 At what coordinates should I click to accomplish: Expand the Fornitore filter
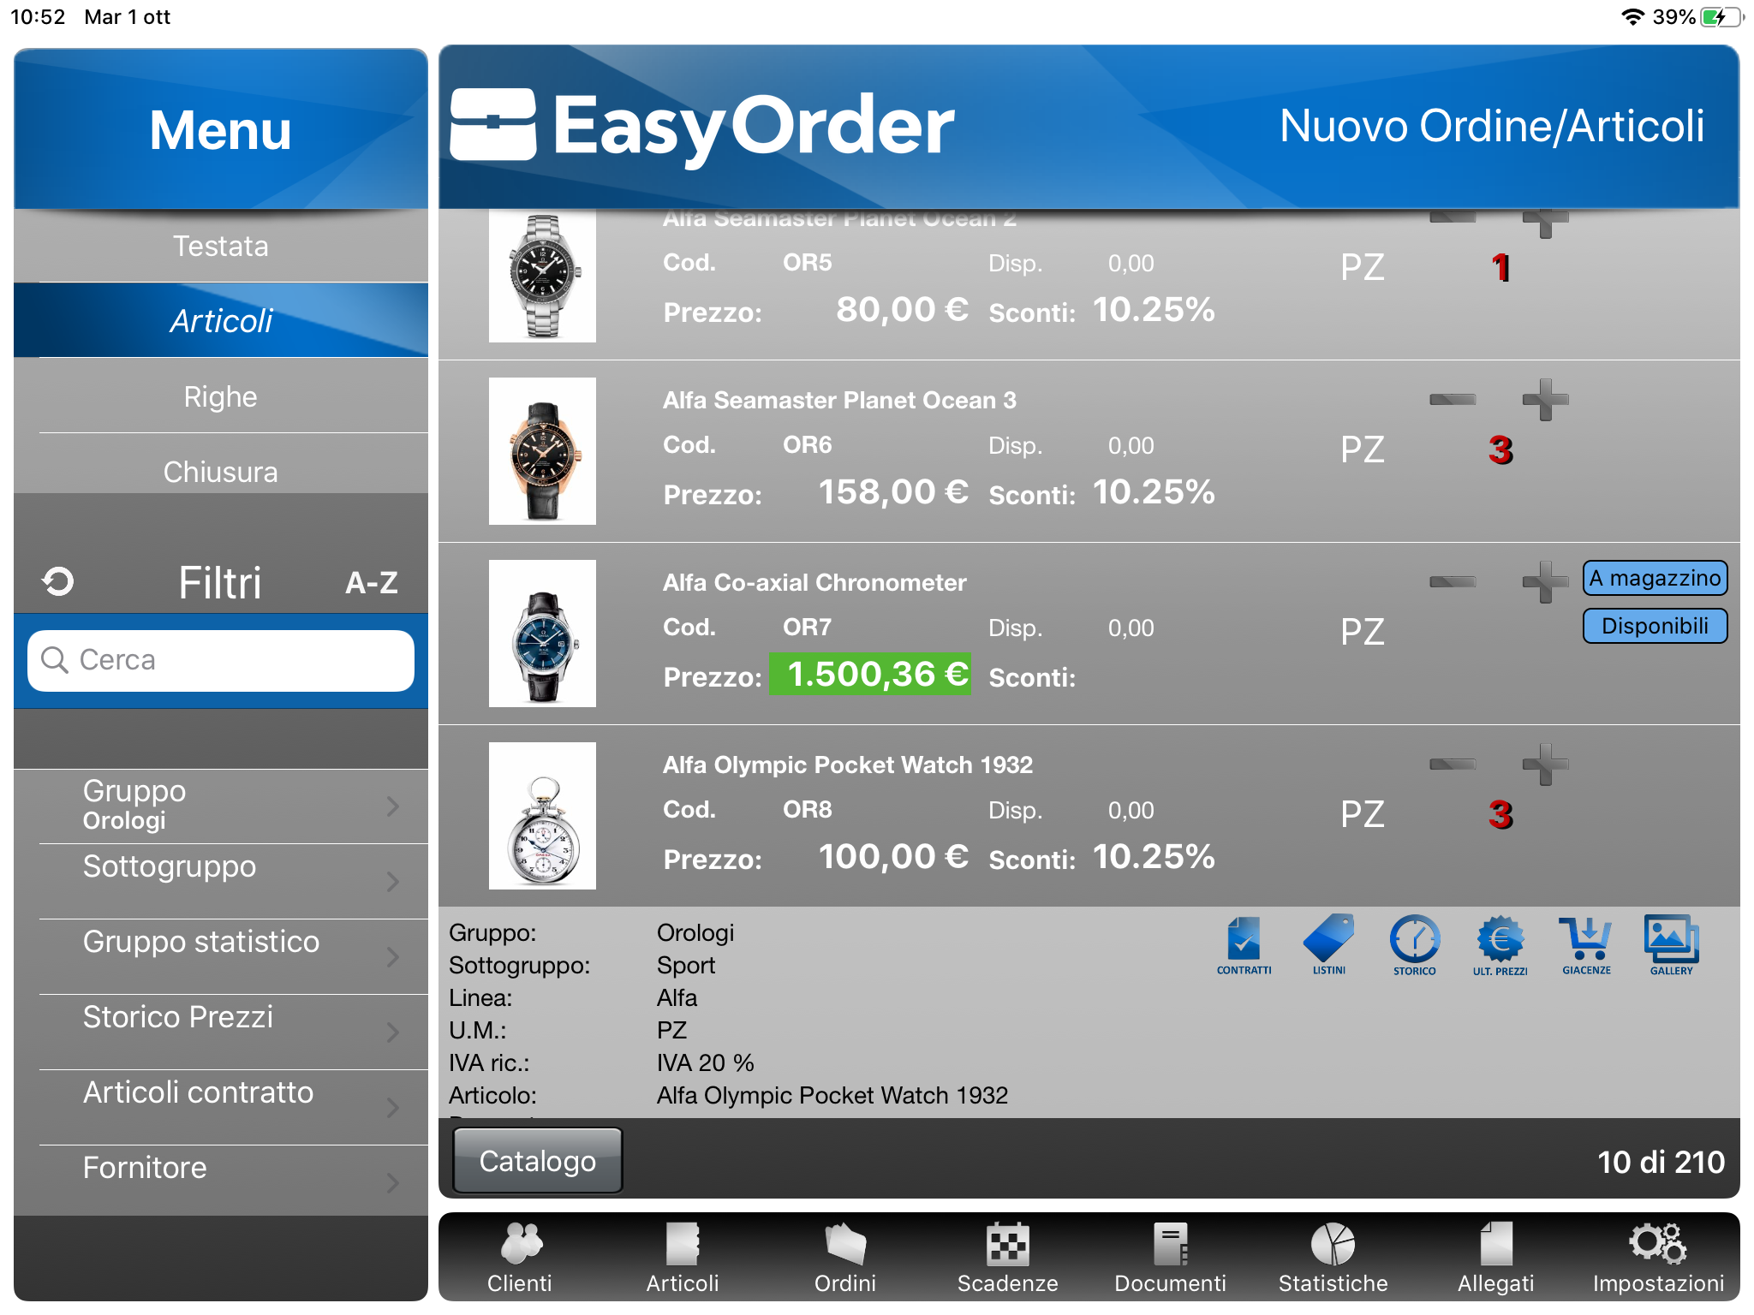pos(221,1181)
